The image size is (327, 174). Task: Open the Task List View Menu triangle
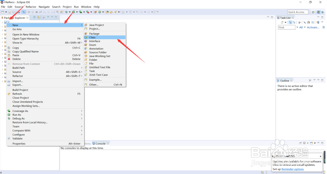pos(322,22)
